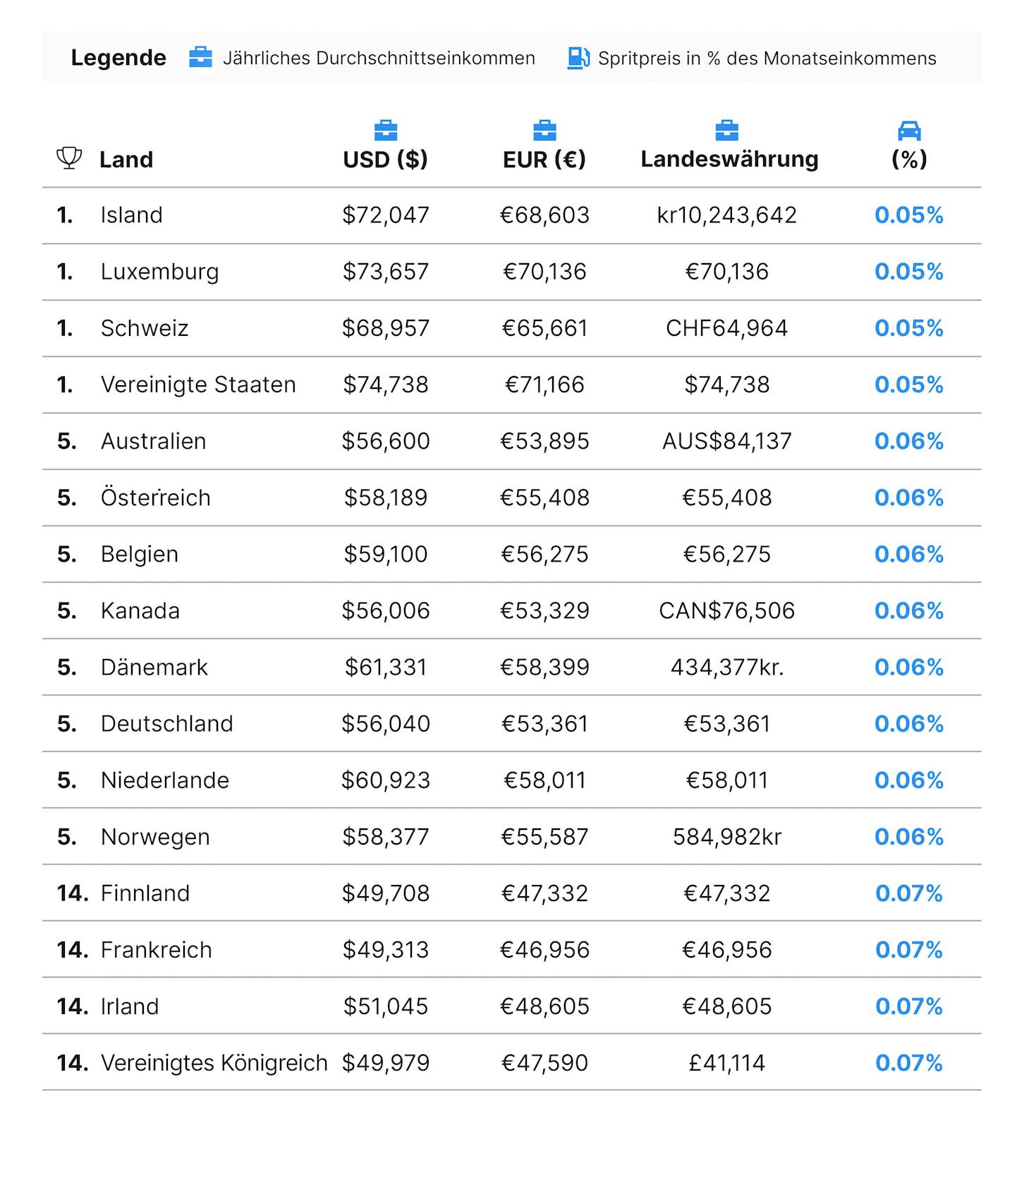The width and height of the screenshot is (1024, 1189).
Task: Click the car icon above (%) column
Action: (909, 131)
